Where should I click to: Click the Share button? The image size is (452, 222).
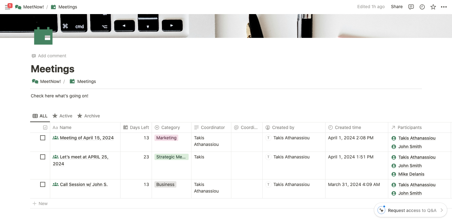[x=397, y=7]
